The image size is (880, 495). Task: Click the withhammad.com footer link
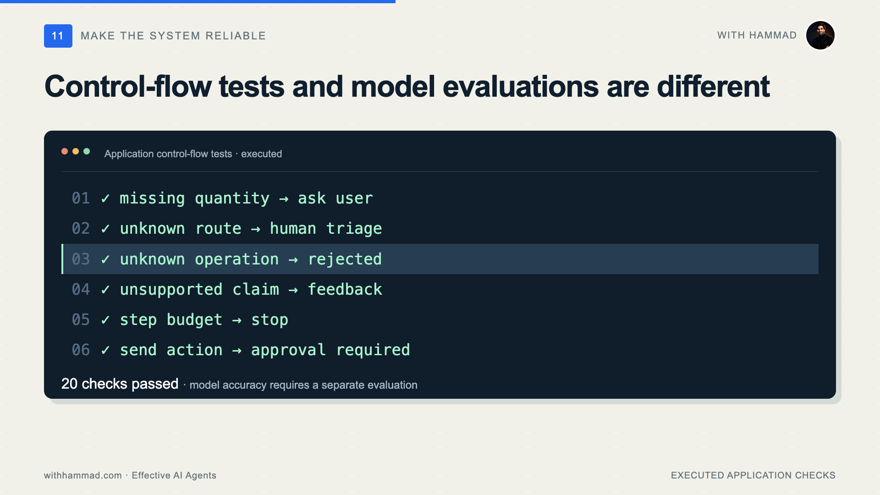pos(83,475)
